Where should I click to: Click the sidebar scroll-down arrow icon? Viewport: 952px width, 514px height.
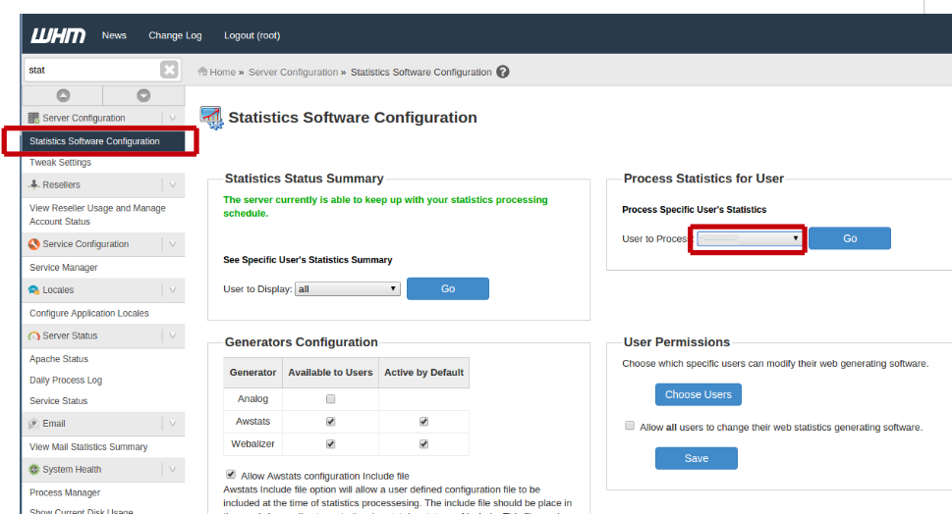tap(143, 95)
